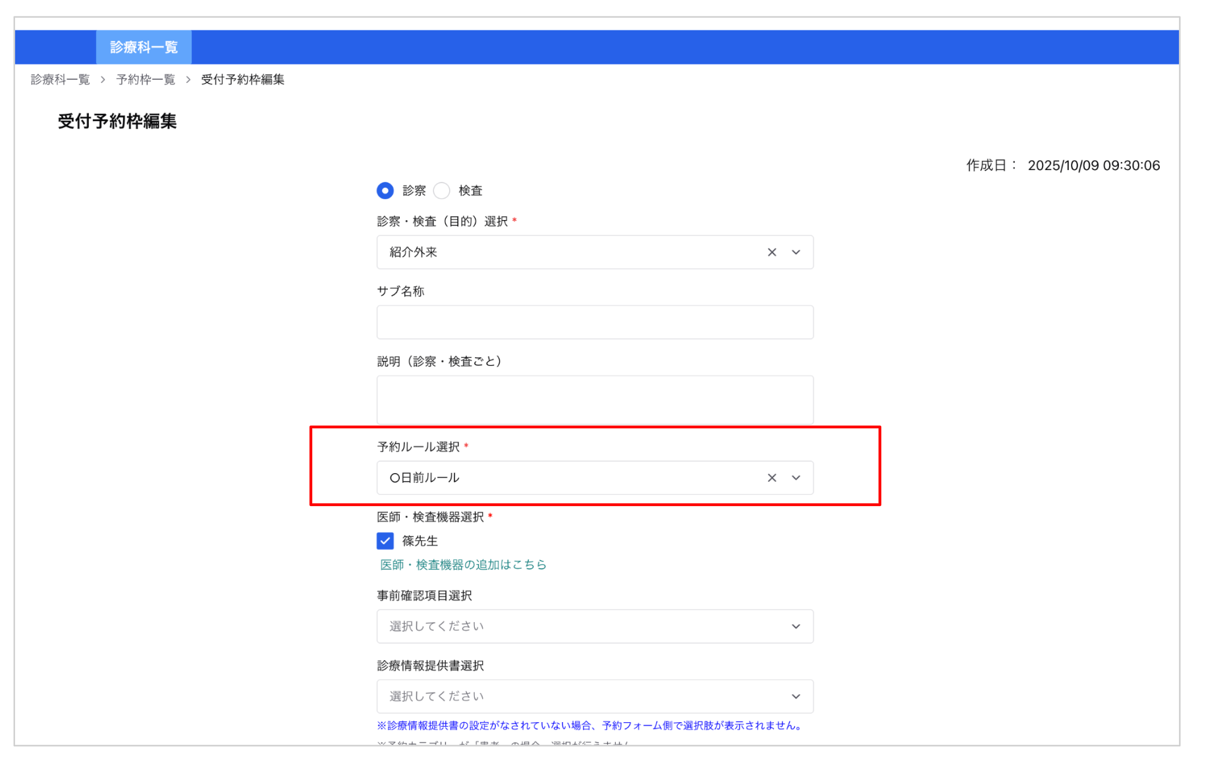Select the 診察 radio button
Screen dimensions: 1225x763
[x=385, y=190]
